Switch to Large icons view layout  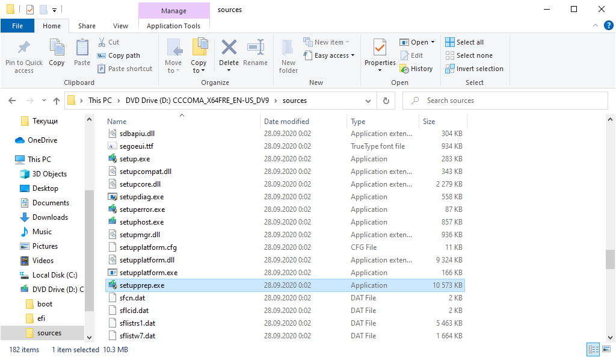coord(606,349)
